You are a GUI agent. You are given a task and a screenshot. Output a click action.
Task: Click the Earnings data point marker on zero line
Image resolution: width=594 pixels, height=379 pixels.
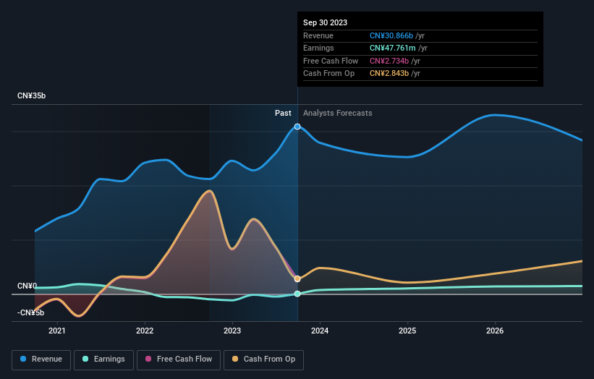point(297,294)
